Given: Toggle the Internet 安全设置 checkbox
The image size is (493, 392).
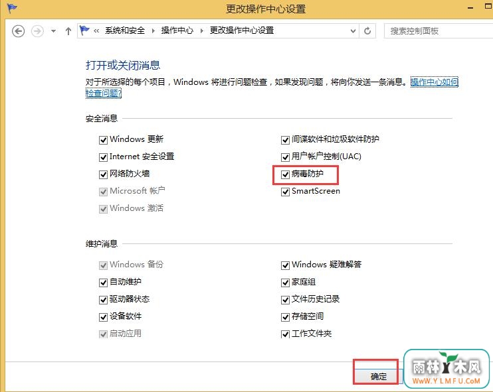Looking at the screenshot, I should [103, 157].
